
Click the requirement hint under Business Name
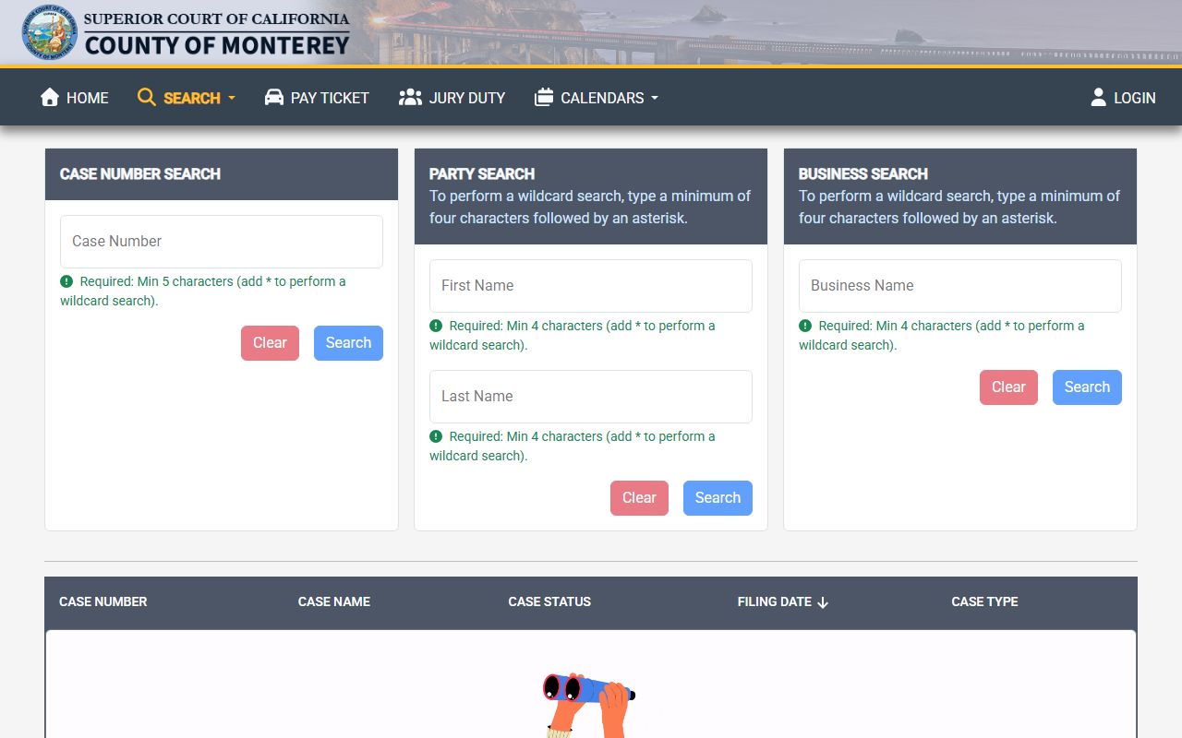[942, 336]
